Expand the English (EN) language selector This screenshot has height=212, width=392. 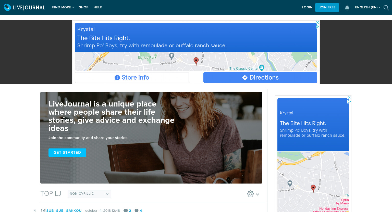click(368, 7)
